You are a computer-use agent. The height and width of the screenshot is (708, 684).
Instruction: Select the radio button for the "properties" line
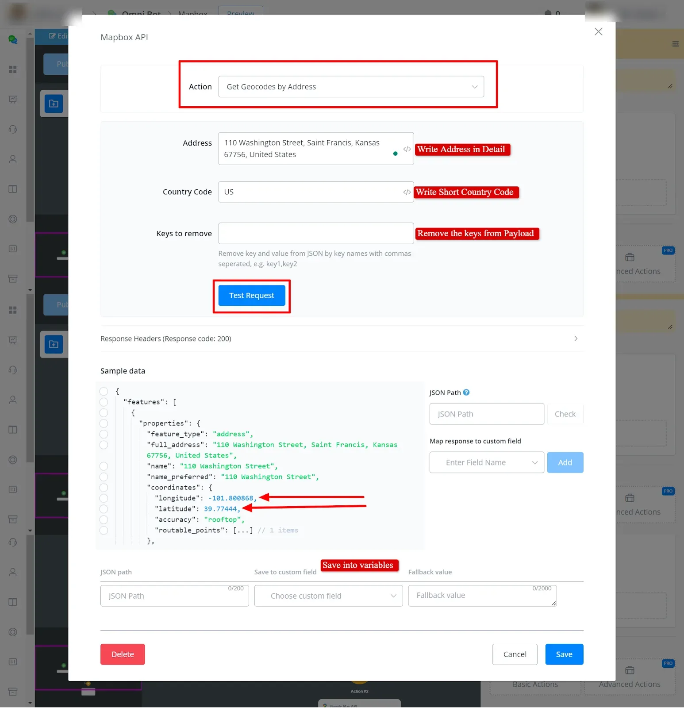point(104,423)
